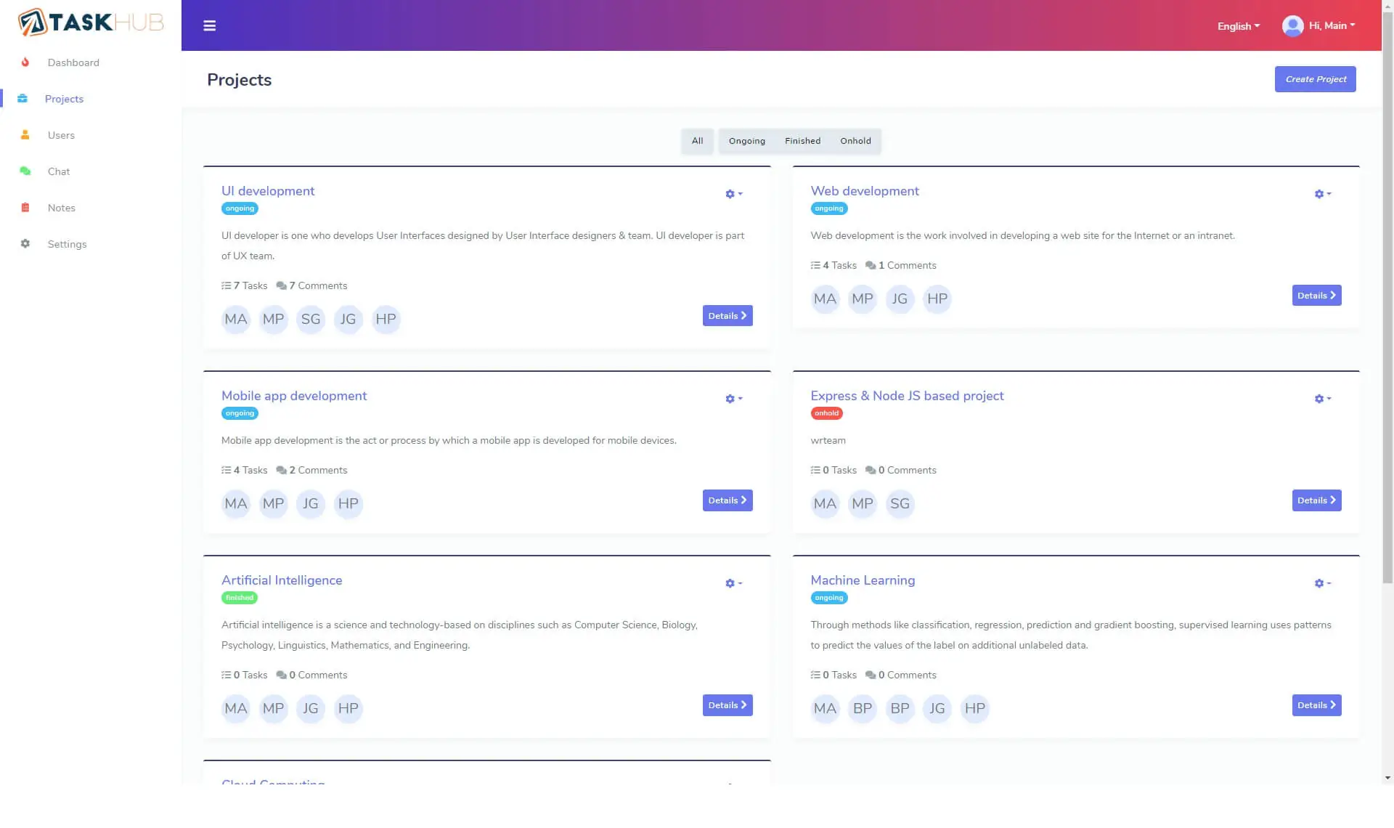Open the Artificial Intelligence project title link
The width and height of the screenshot is (1394, 828).
[282, 580]
